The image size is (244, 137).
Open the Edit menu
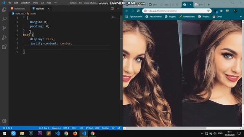[16, 3]
